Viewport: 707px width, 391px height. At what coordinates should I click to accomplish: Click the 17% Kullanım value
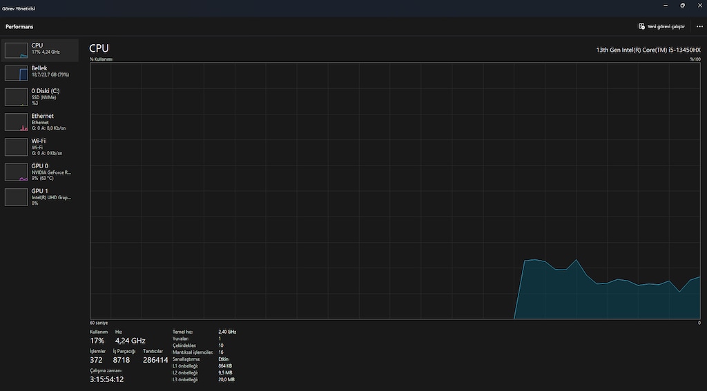coord(97,341)
